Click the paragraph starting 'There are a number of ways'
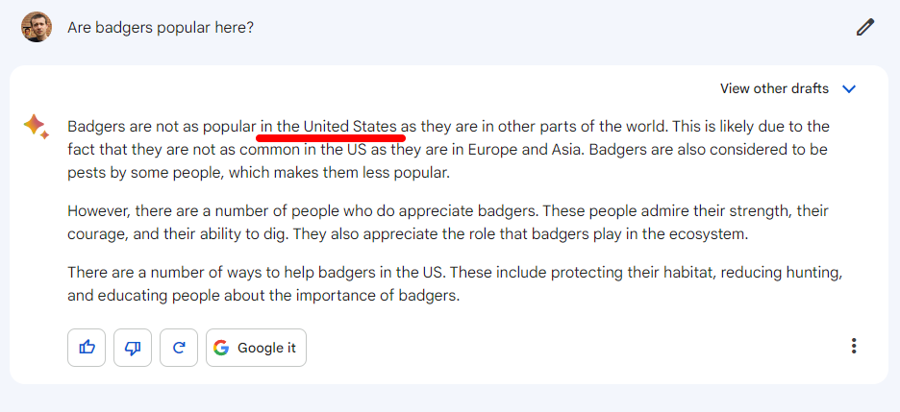The width and height of the screenshot is (900, 412). click(455, 284)
